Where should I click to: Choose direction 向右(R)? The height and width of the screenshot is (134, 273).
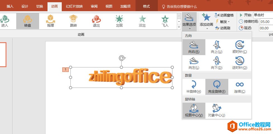point(194,47)
